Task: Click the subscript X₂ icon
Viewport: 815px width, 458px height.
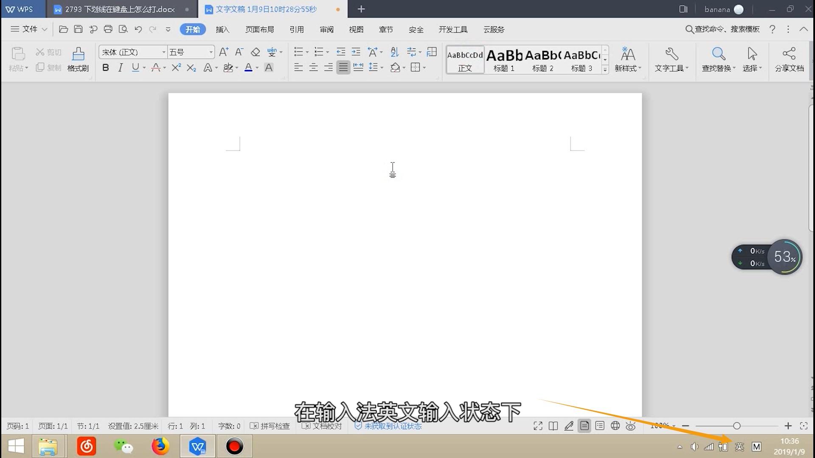Action: point(191,67)
